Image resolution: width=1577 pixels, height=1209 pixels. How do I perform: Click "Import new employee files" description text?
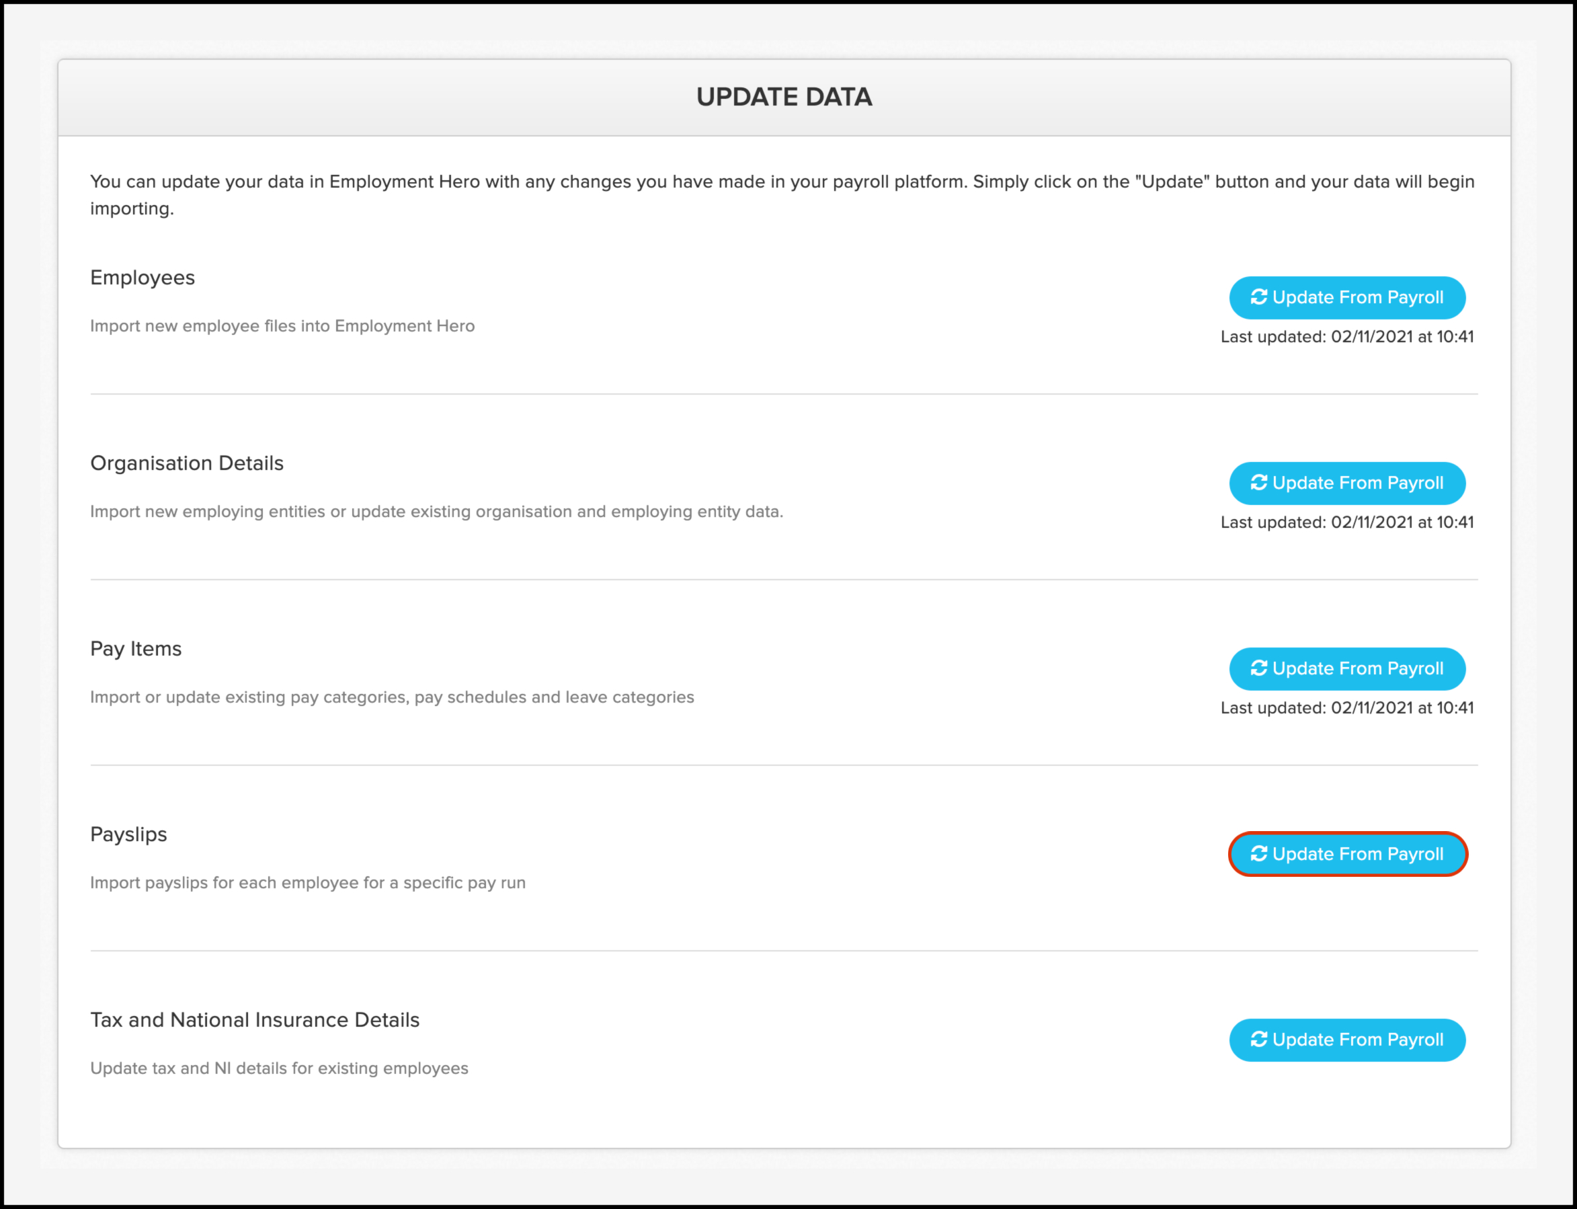pyautogui.click(x=282, y=326)
